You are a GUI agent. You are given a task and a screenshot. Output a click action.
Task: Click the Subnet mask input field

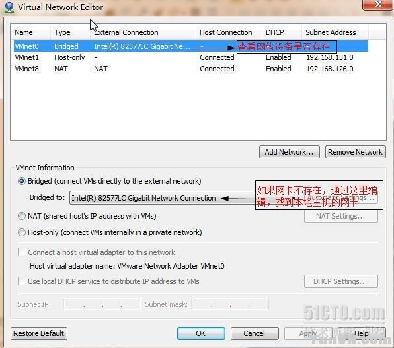click(x=230, y=304)
